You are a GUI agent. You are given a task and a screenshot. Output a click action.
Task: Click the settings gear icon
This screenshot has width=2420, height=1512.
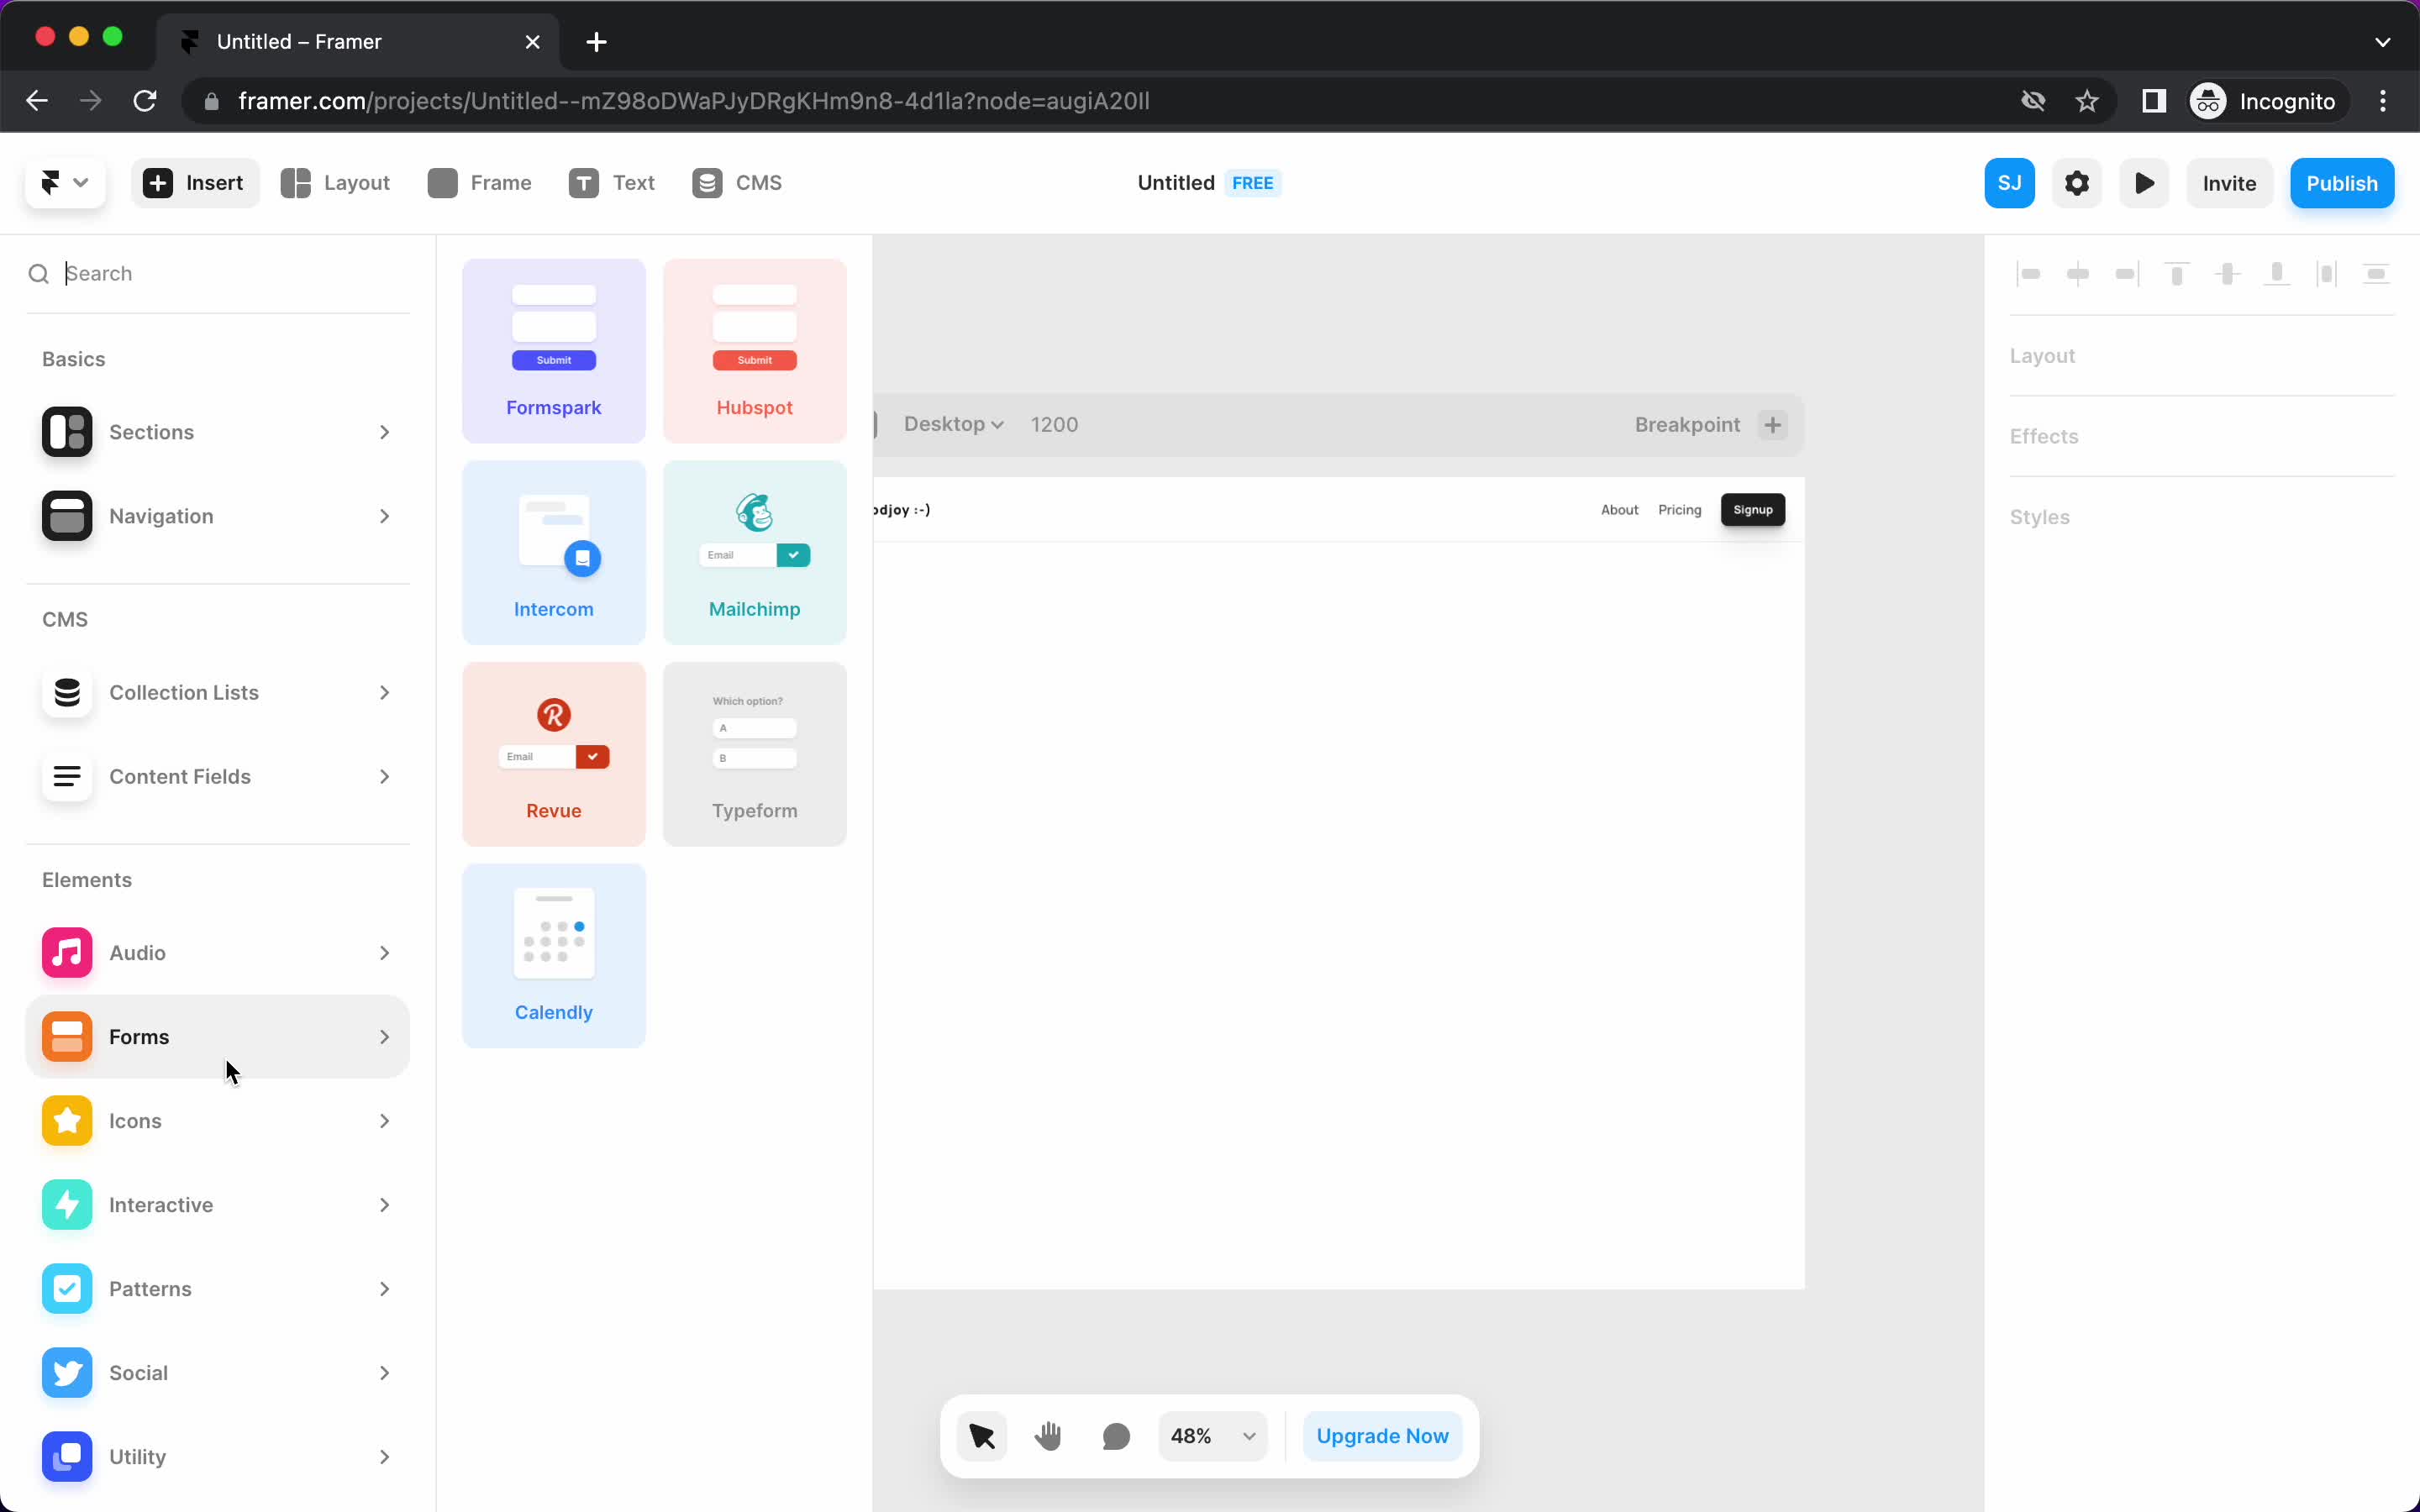2077,183
